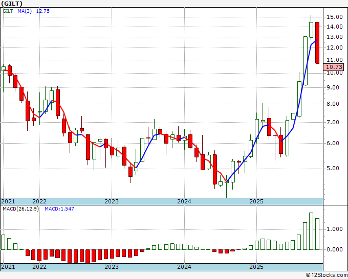Click the 2021 label on price chart axis
This screenshot has height=279, width=348.
(x=8, y=201)
